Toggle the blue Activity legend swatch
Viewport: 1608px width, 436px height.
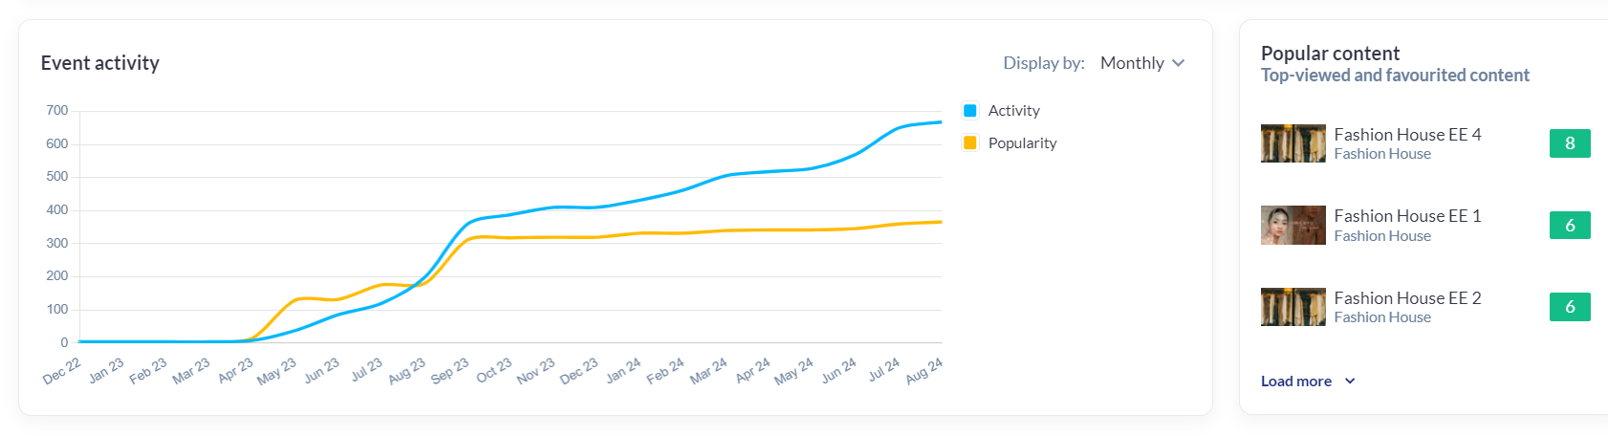point(970,111)
